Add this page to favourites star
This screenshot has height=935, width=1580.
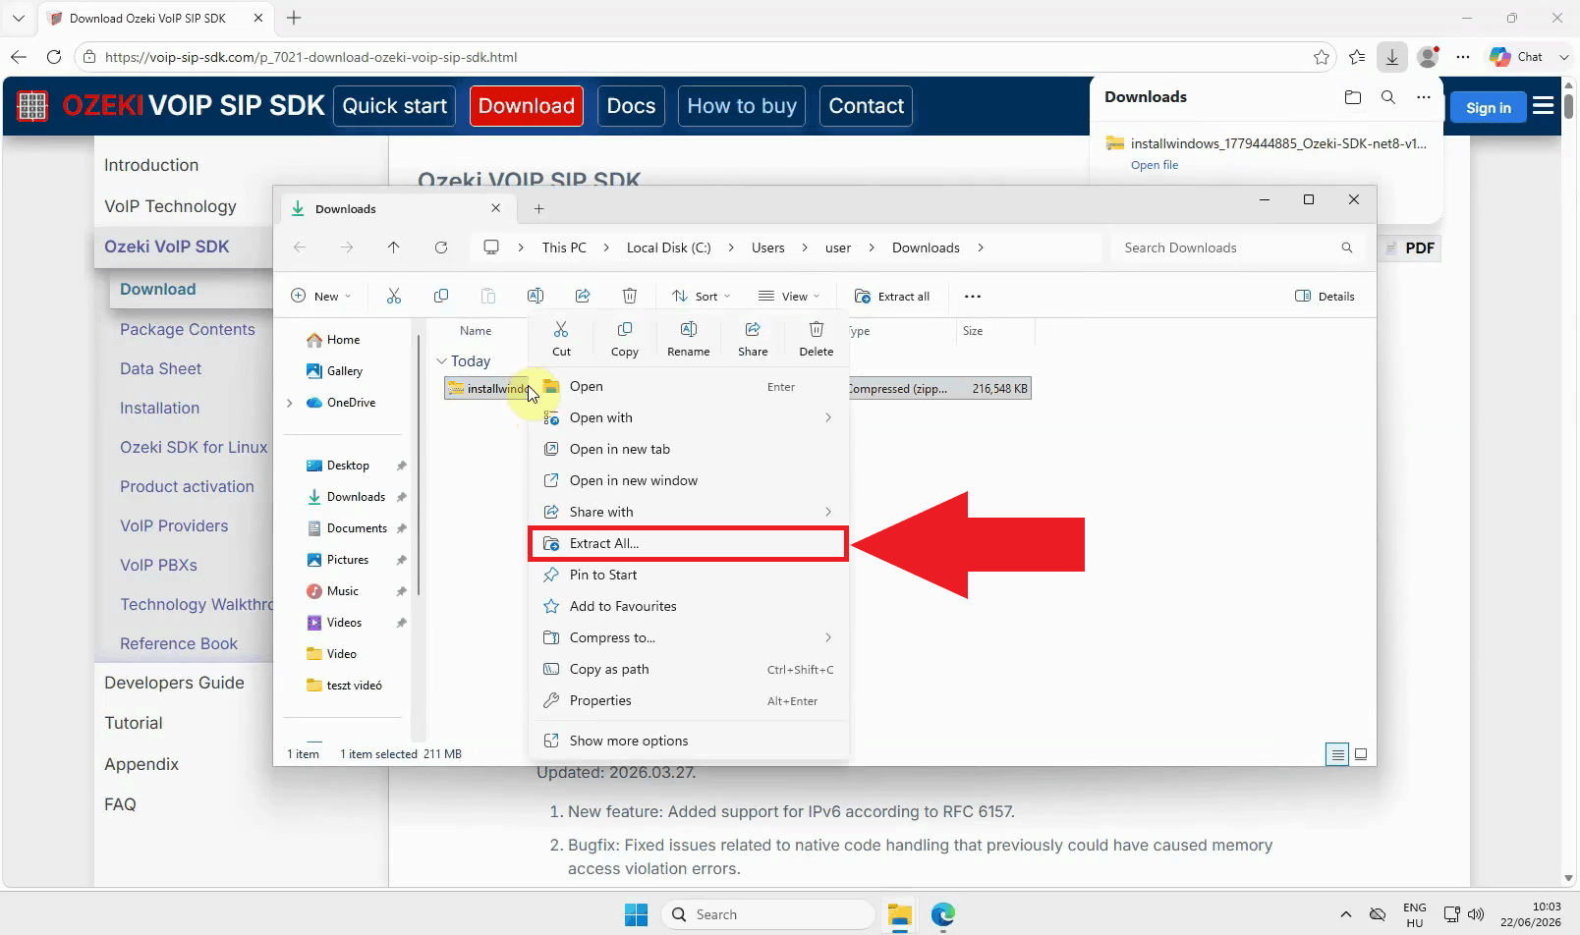tap(1322, 57)
